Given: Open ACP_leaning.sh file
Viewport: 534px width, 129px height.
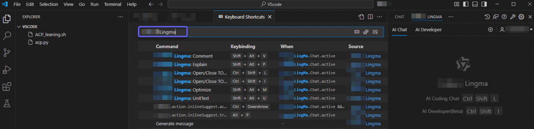Looking at the screenshot, I should tap(50, 35).
